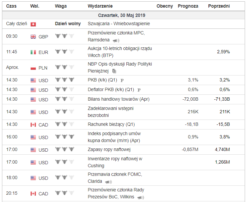
Task: Click the Polish flag next to PLN
Action: click(33, 68)
